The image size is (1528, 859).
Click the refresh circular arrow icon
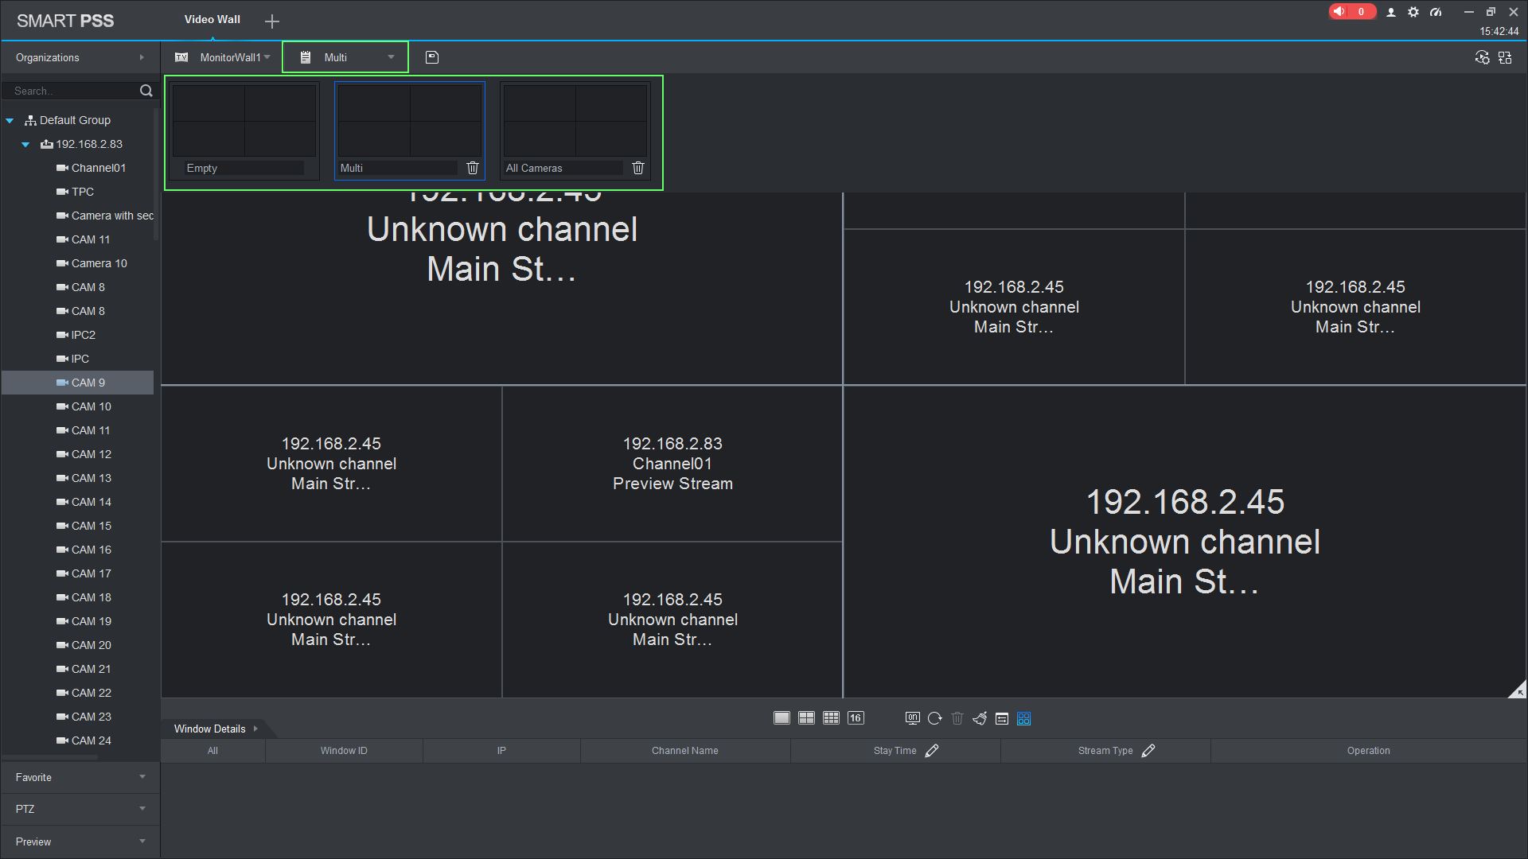(x=935, y=718)
